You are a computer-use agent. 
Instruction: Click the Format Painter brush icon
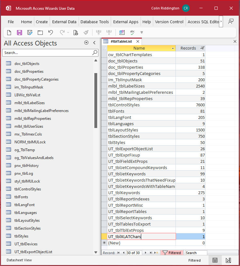tap(86, 32)
